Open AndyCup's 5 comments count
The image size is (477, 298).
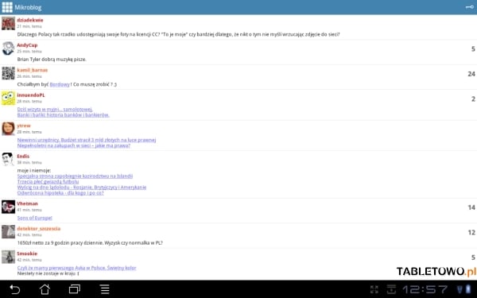pos(473,48)
